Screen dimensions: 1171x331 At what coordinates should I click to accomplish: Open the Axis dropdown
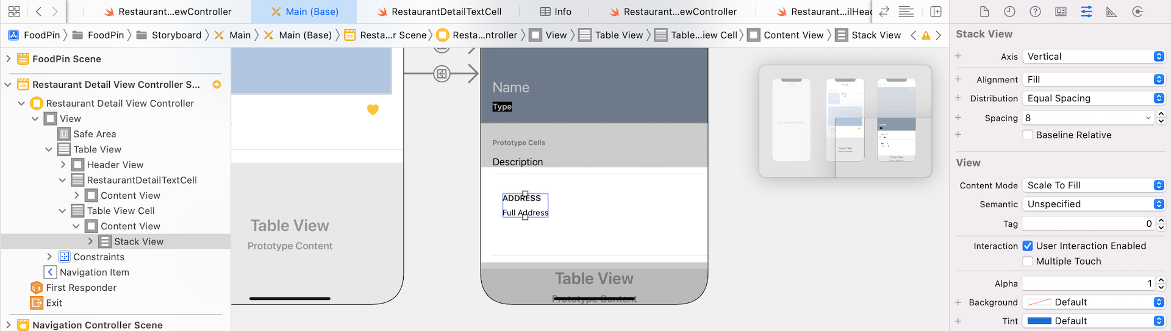(1094, 56)
